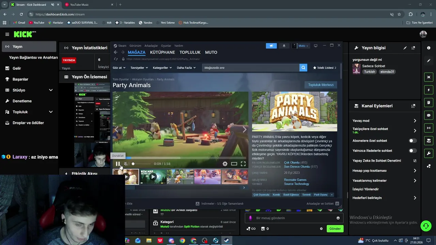
Task: Open the Source Technology publisher link
Action: [297, 184]
